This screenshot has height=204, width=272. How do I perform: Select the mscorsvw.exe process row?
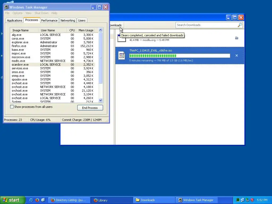point(53,57)
